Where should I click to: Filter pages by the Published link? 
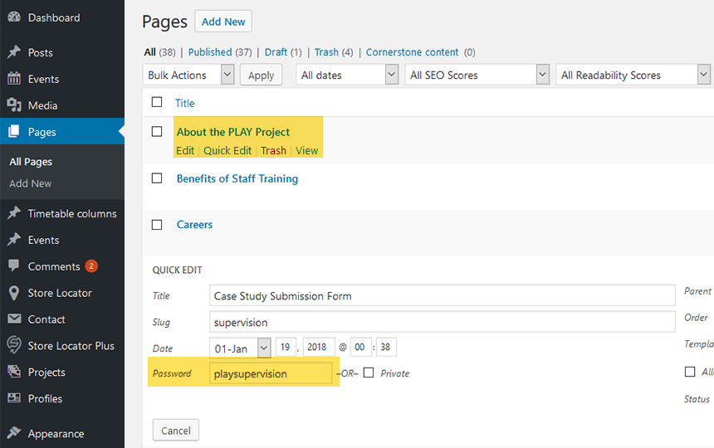(210, 52)
